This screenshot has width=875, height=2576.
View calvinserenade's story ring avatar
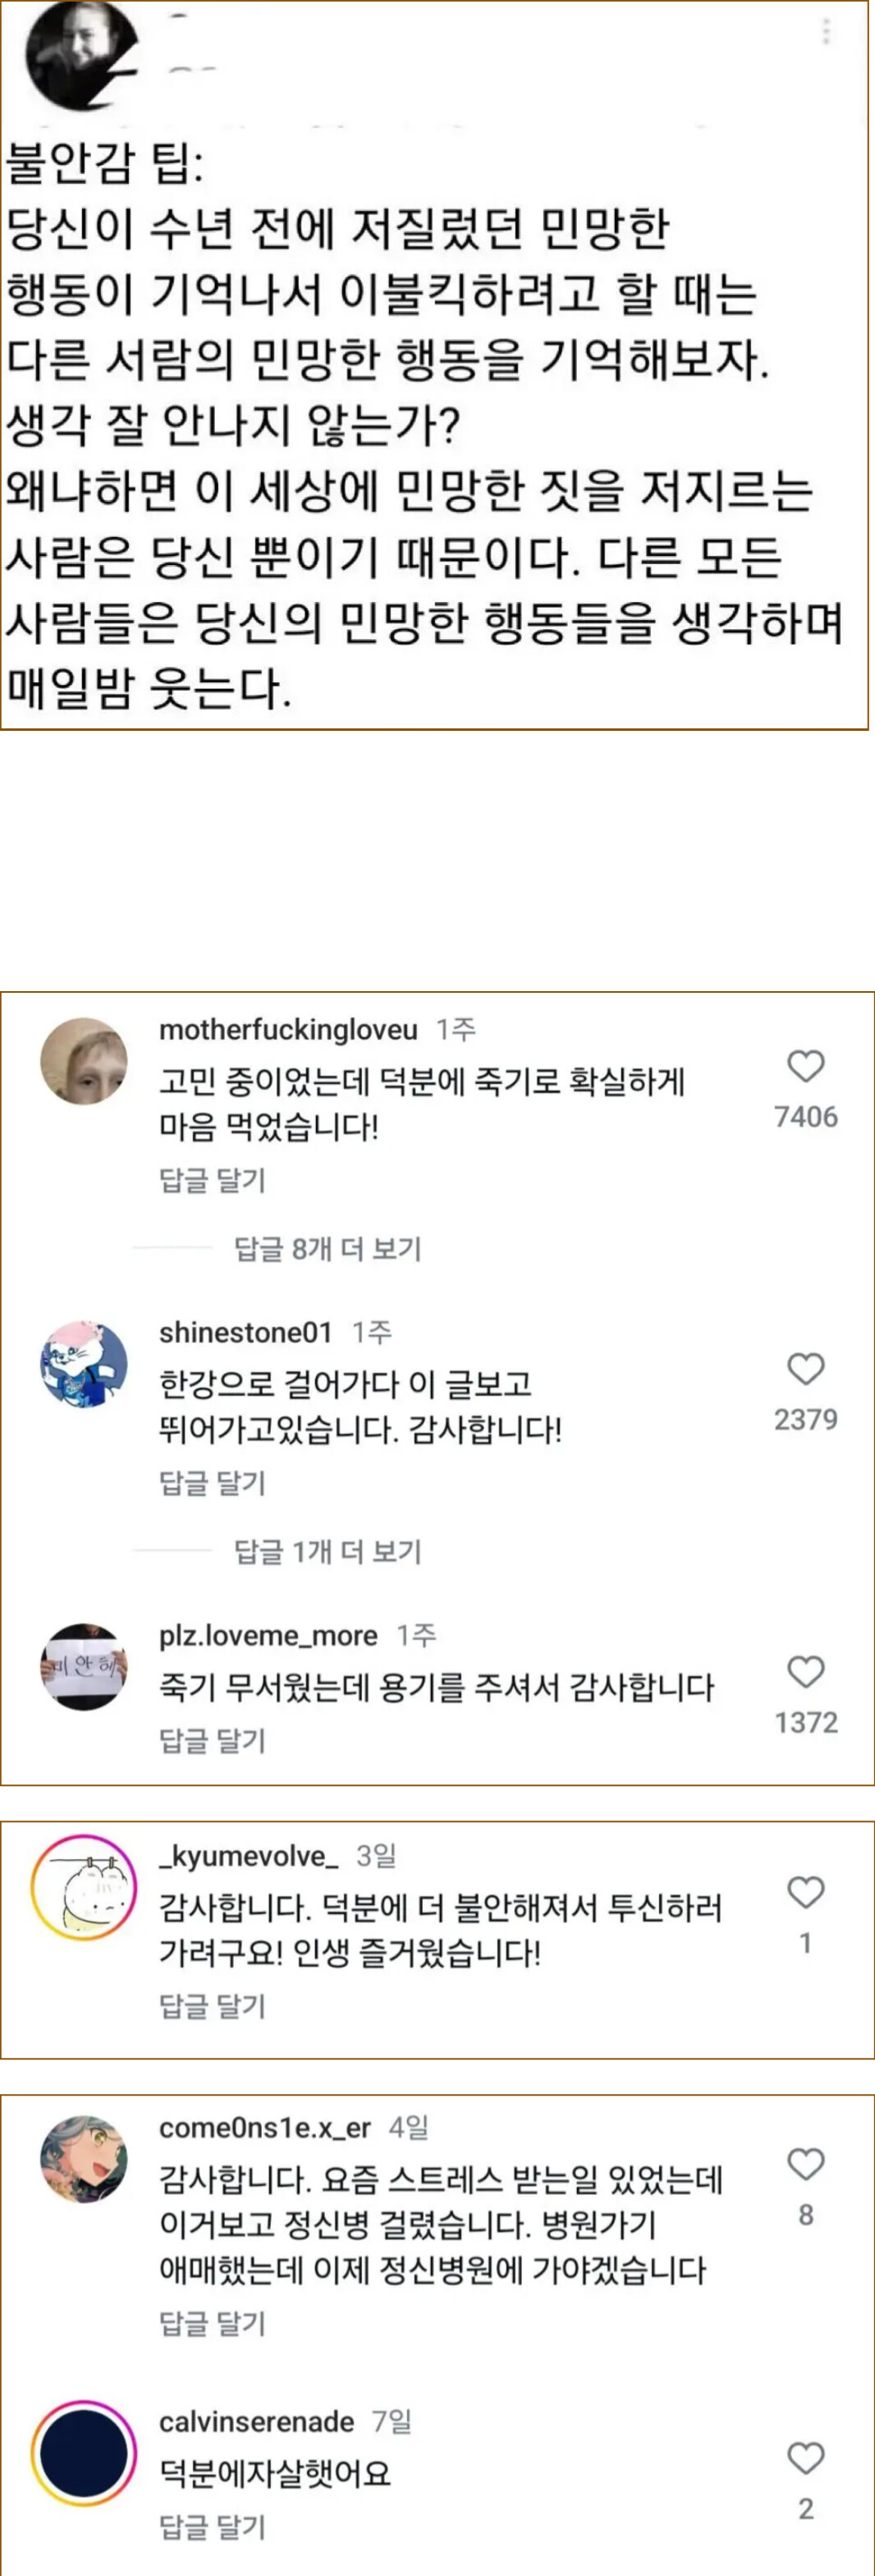pos(84,2453)
